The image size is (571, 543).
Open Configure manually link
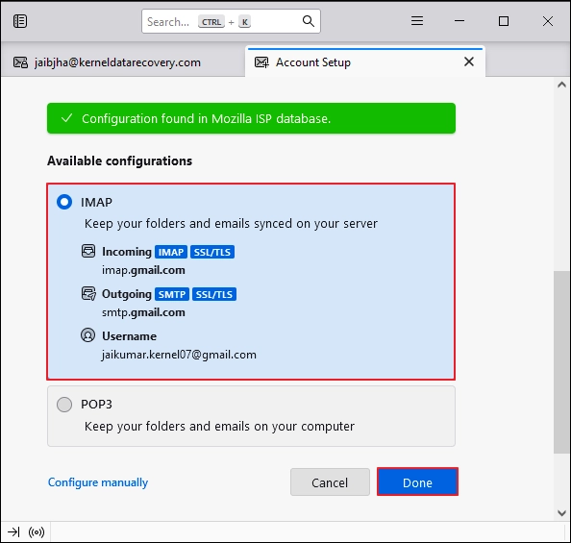(98, 482)
